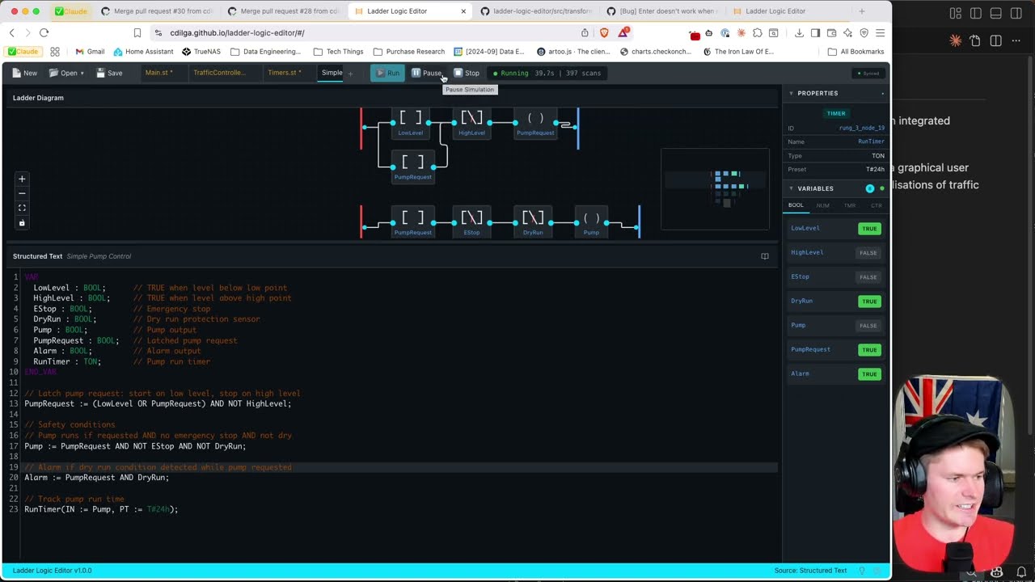Save the current program

tap(109, 73)
